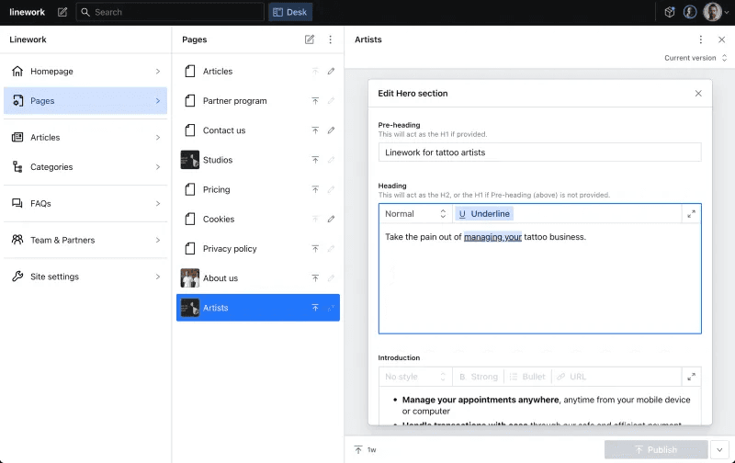Open the Artists document actions menu
The image size is (735, 463).
click(700, 40)
